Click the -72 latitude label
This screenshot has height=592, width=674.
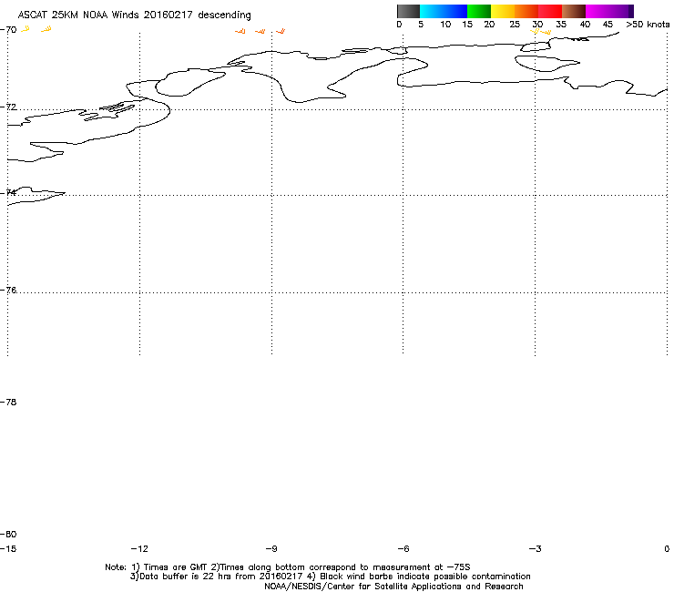[x=8, y=107]
